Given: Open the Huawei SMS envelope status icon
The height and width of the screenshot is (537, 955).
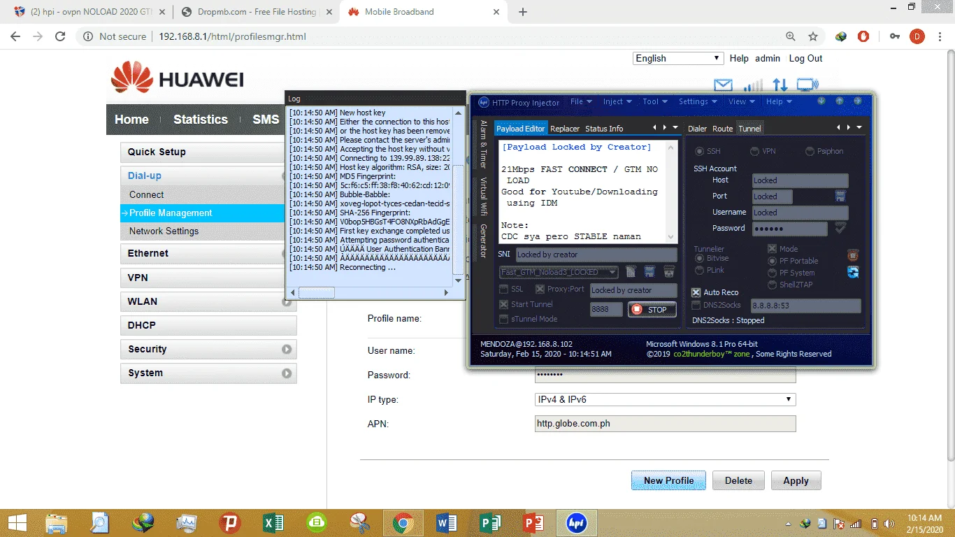Looking at the screenshot, I should click(723, 85).
